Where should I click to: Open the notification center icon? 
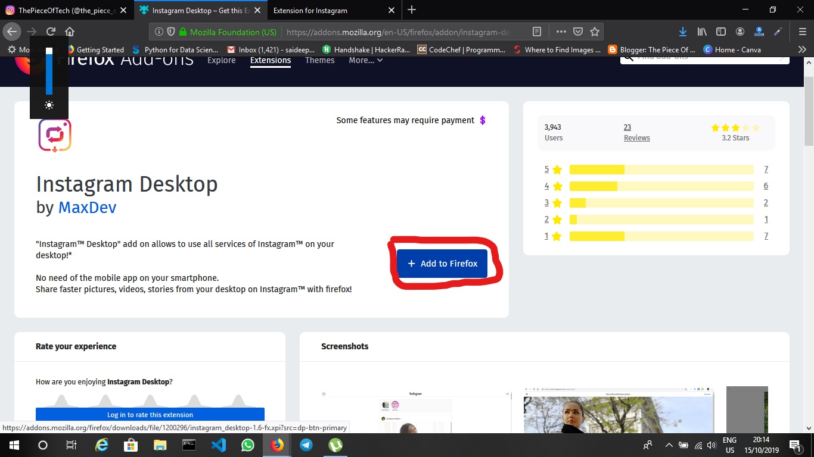[794, 445]
